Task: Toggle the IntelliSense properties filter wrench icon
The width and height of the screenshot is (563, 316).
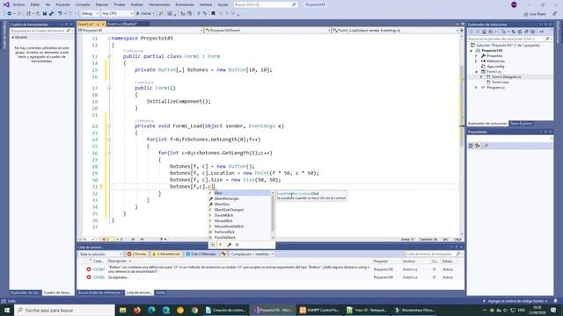Action: (229, 245)
